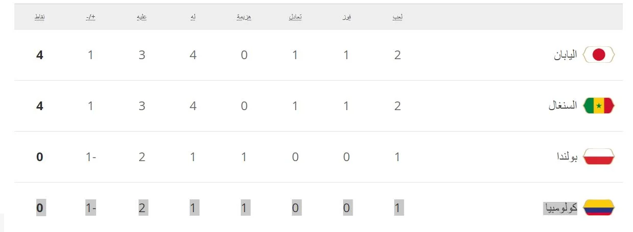Image resolution: width=633 pixels, height=232 pixels.
Task: Open the السنغال team link
Action: click(x=562, y=106)
